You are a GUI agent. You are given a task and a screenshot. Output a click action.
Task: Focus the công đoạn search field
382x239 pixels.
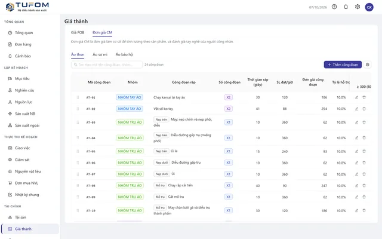tap(107, 65)
